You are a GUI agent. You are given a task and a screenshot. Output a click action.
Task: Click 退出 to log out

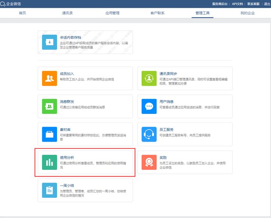pyautogui.click(x=267, y=4)
